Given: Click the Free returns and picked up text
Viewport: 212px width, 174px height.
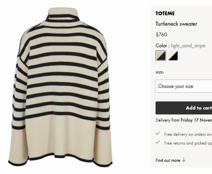Looking at the screenshot, I should pos(188,143).
